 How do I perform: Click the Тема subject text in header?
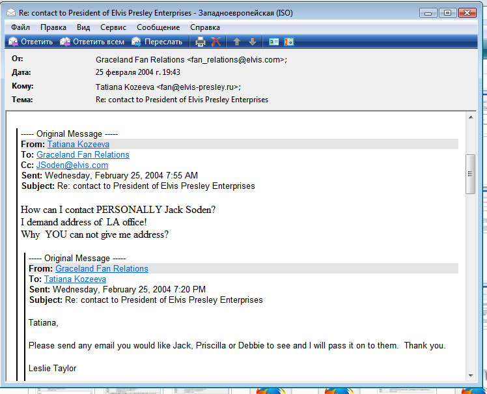(x=182, y=100)
